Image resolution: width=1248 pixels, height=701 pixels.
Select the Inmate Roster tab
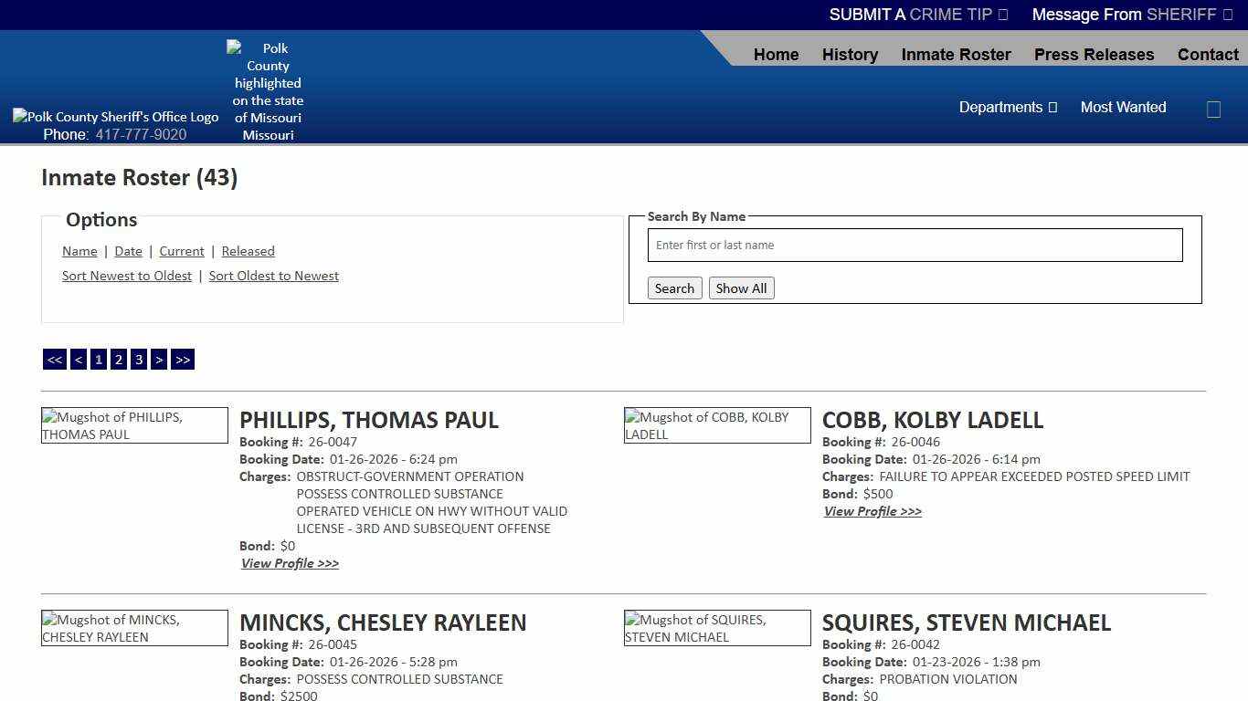[x=956, y=55]
